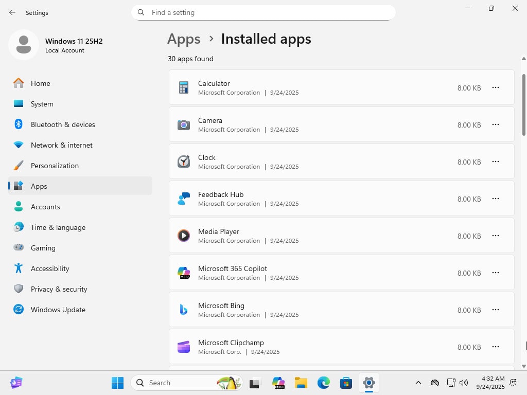Click the Feedback Hub app icon

click(x=184, y=199)
